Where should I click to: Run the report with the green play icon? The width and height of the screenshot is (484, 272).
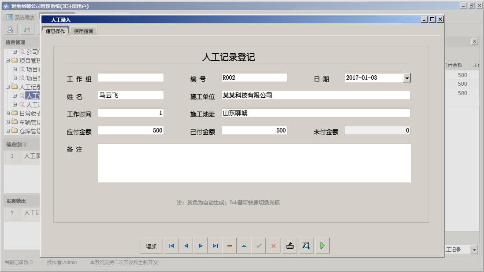point(322,246)
